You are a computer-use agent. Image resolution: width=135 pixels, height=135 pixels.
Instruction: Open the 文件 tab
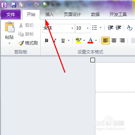pyautogui.click(x=11, y=15)
